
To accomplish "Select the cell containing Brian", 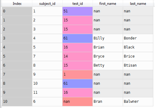I will pos(108,47).
